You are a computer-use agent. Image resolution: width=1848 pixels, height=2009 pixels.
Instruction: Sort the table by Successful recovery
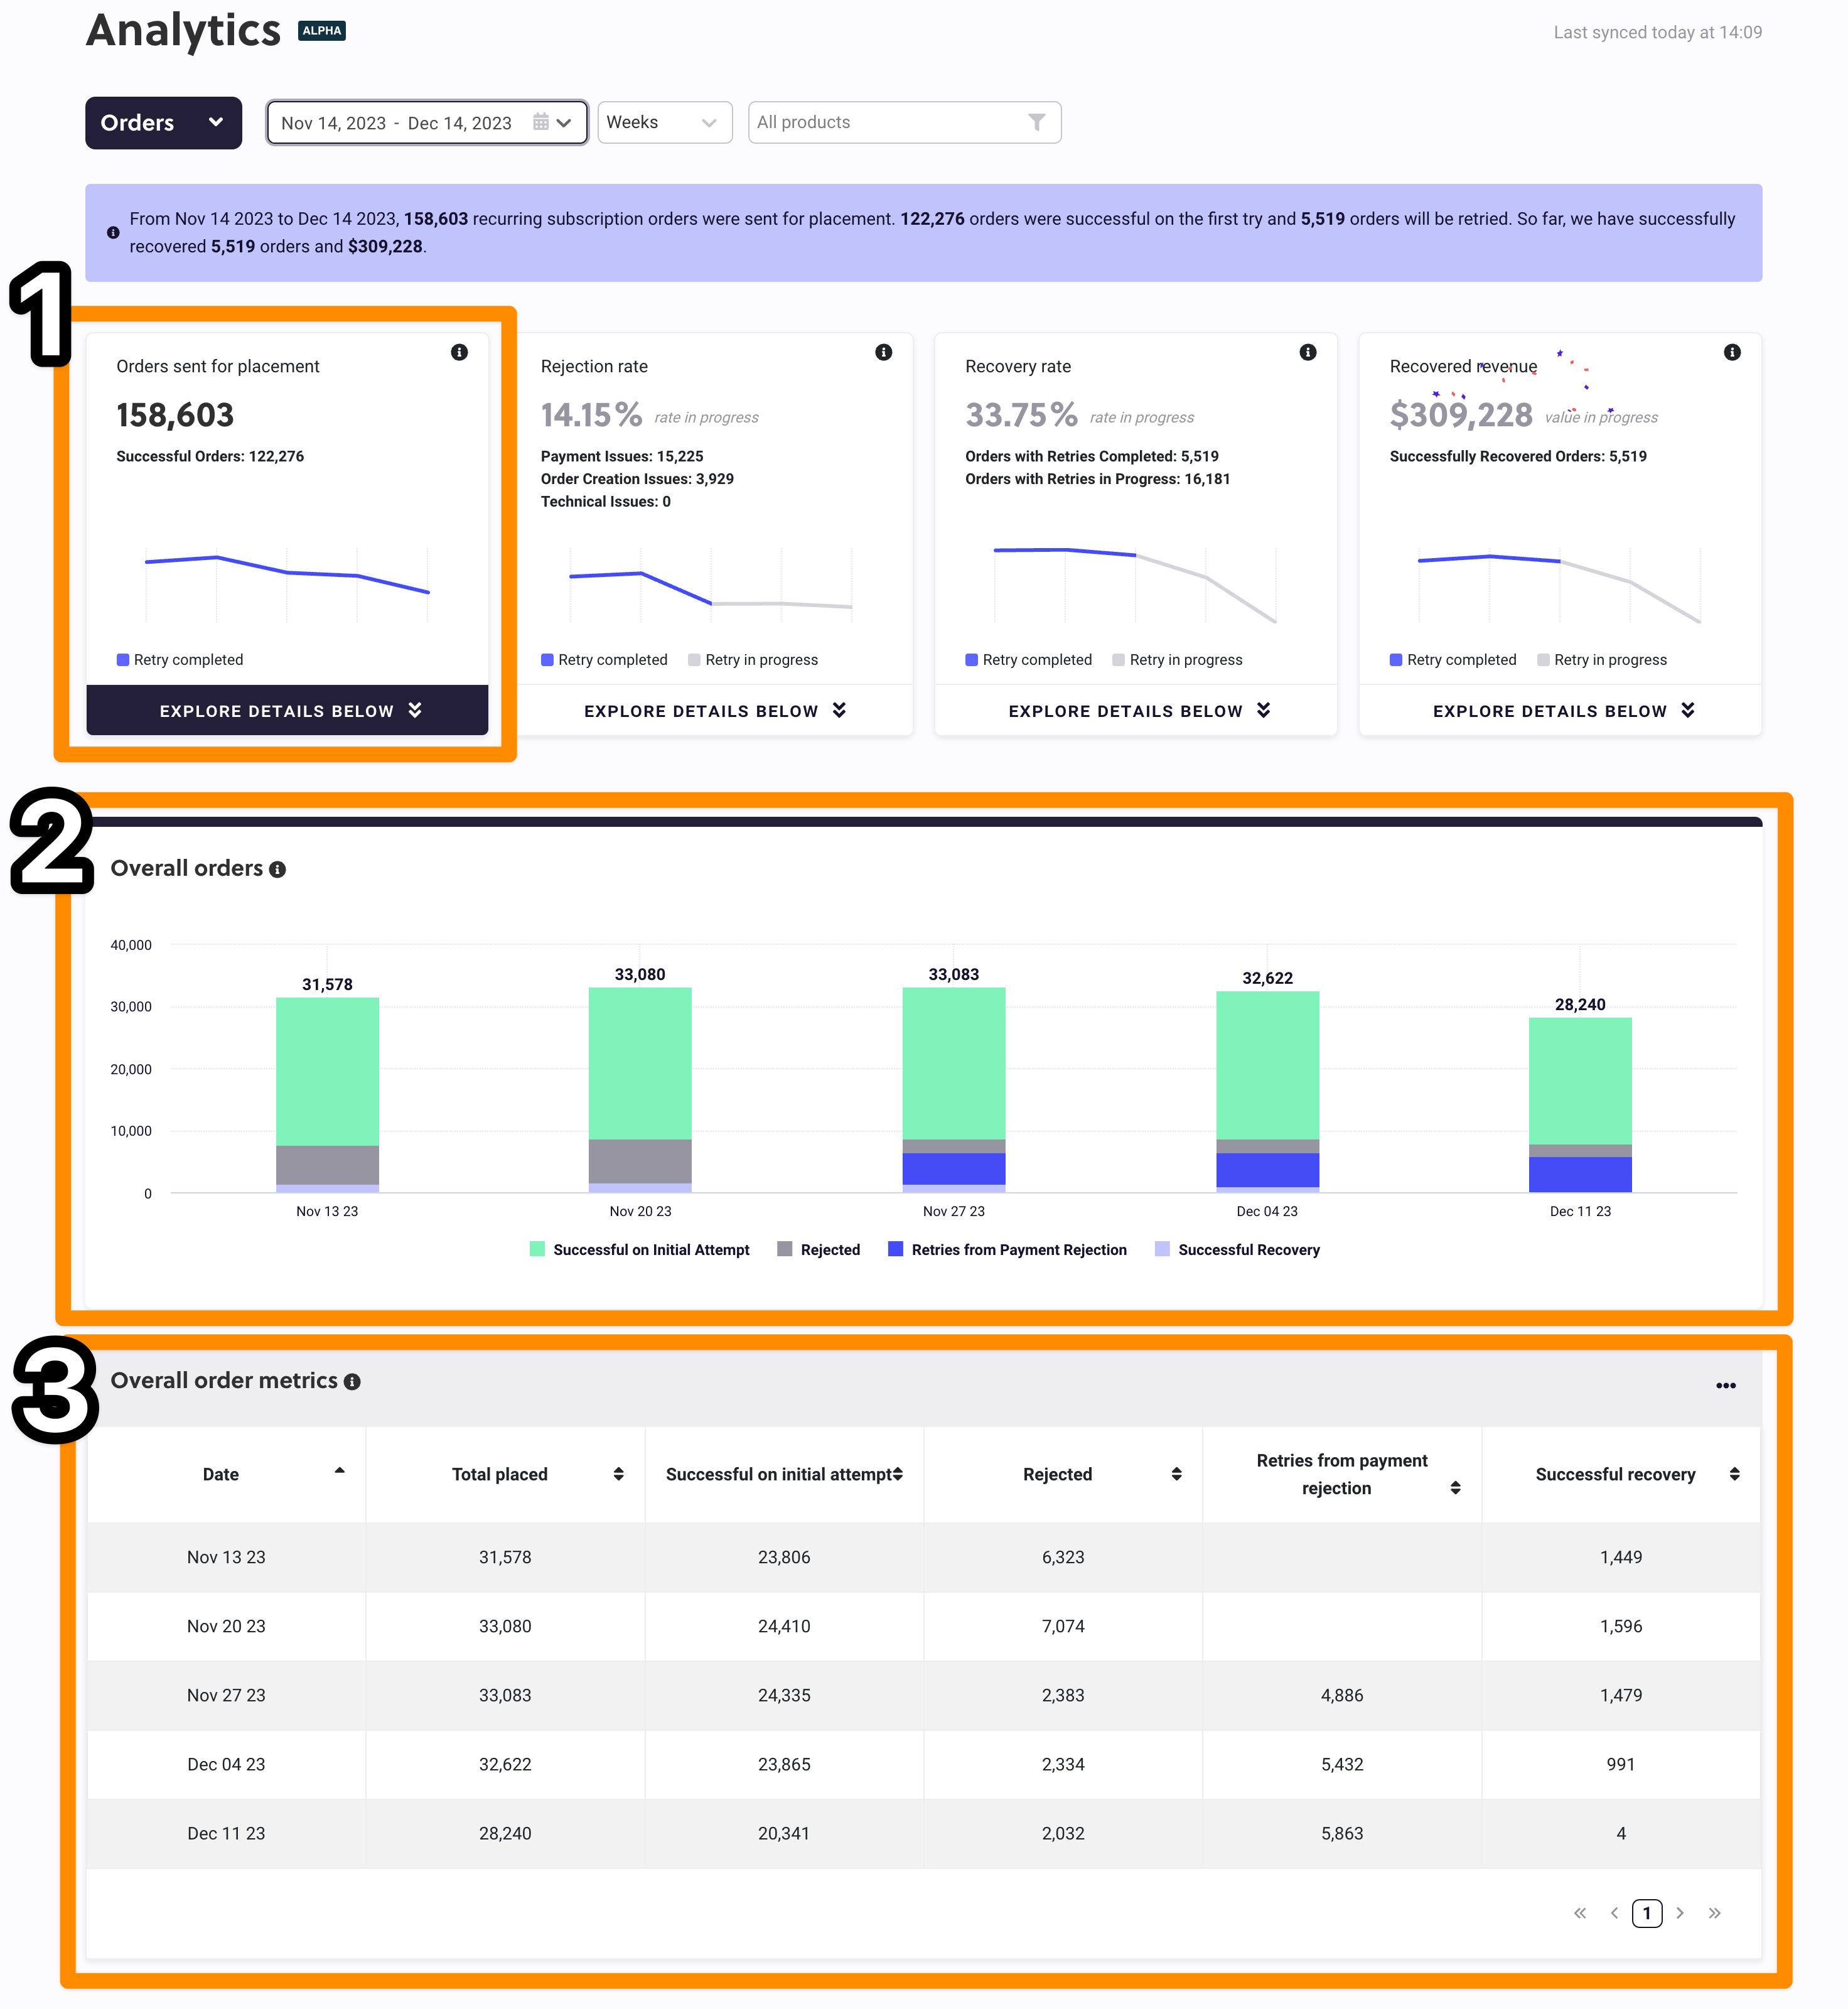click(x=1735, y=1473)
